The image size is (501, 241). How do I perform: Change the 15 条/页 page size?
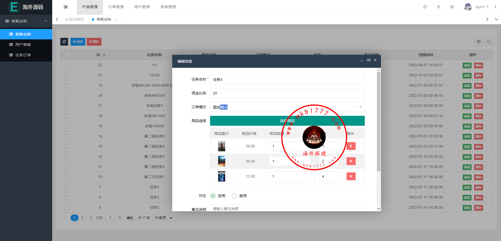163,218
